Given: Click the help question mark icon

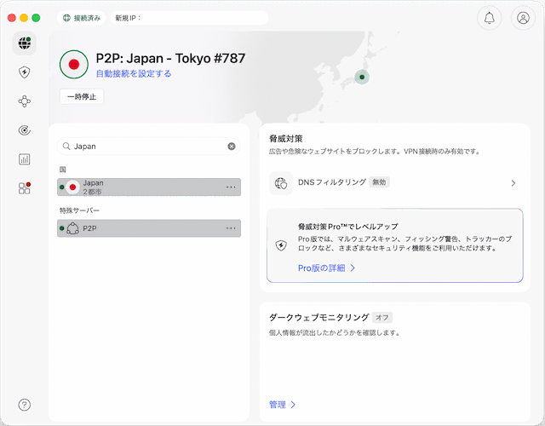Looking at the screenshot, I should coord(25,405).
